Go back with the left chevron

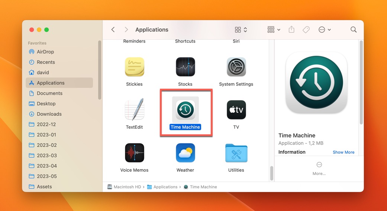(x=113, y=30)
